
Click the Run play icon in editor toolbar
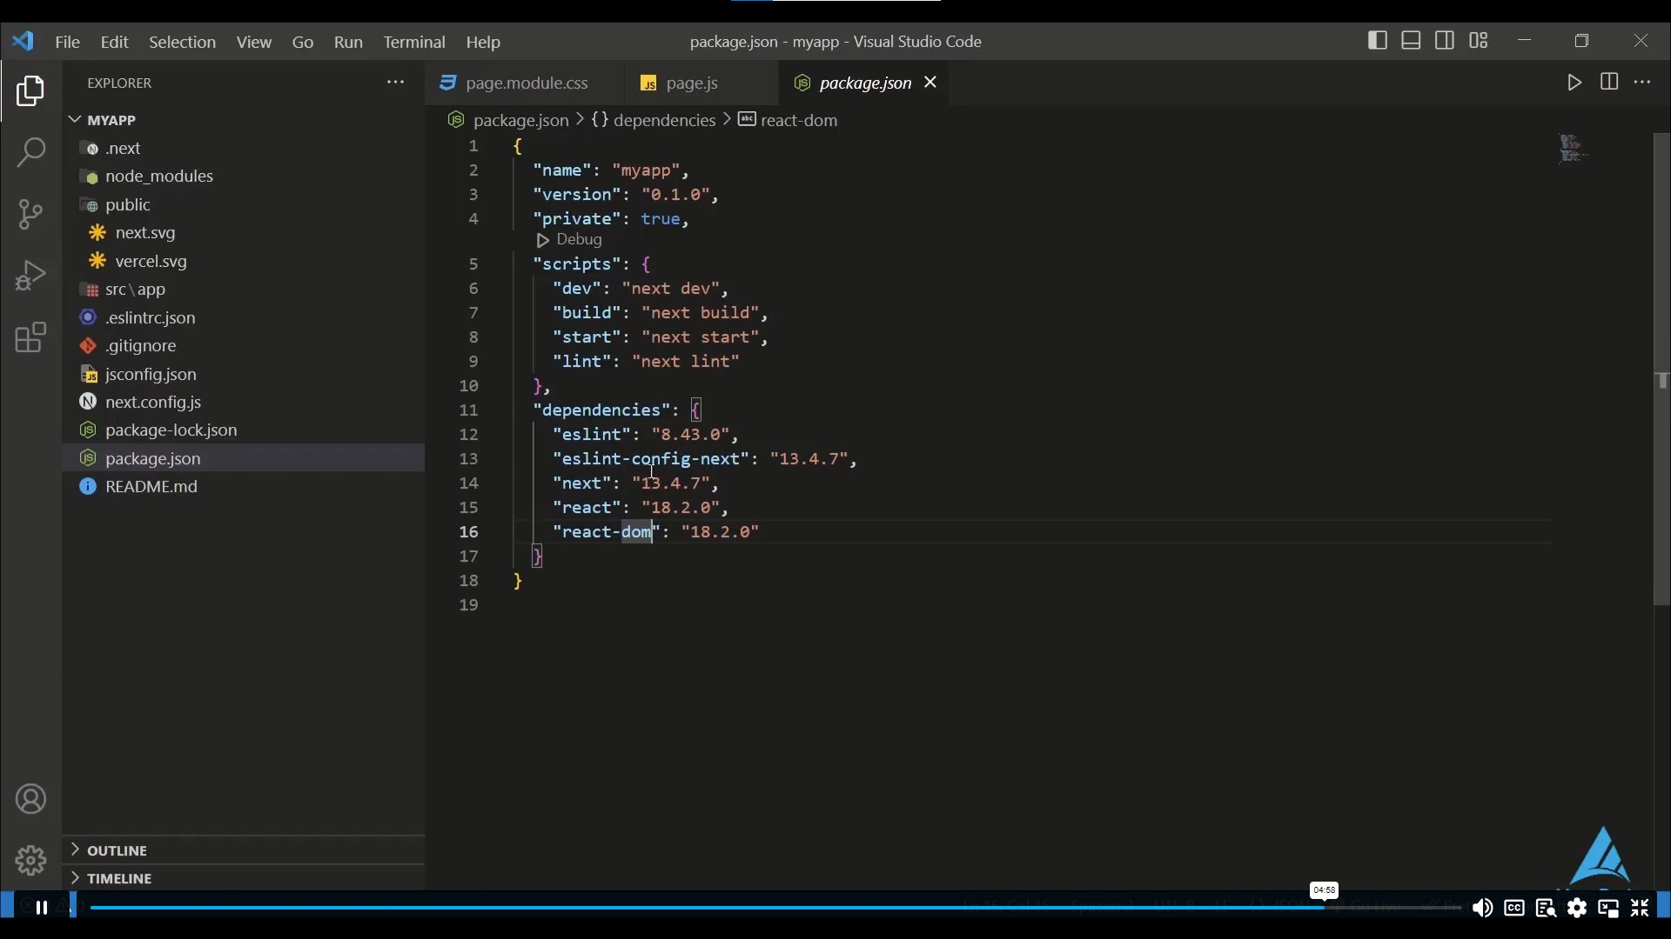point(1574,83)
